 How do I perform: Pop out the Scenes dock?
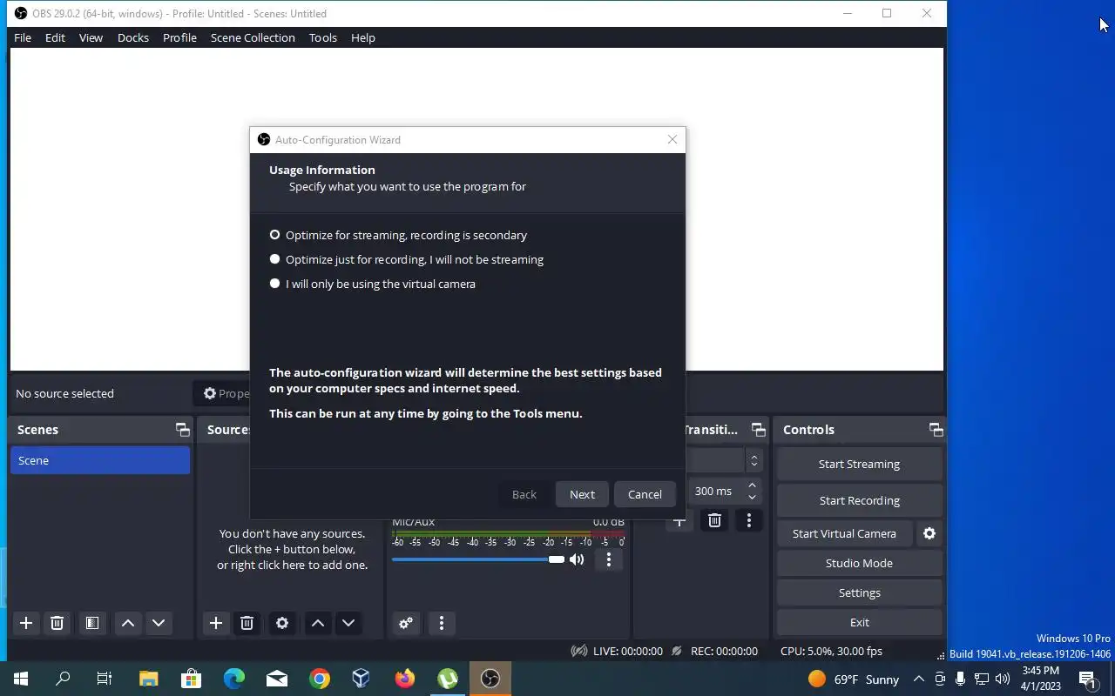182,430
